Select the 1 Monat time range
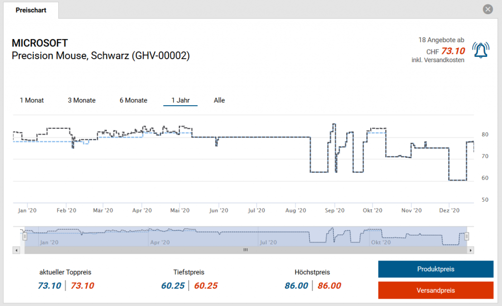 (32, 100)
